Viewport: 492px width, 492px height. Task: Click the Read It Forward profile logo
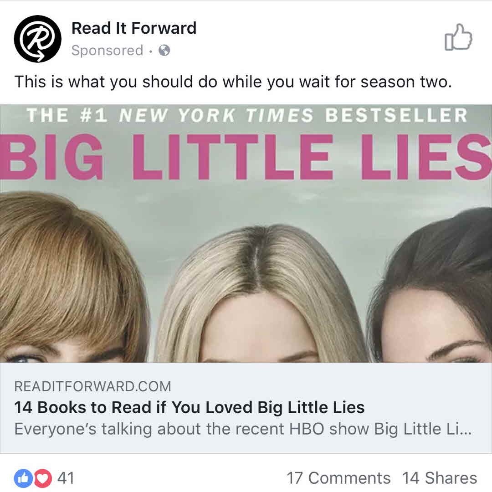pyautogui.click(x=38, y=39)
